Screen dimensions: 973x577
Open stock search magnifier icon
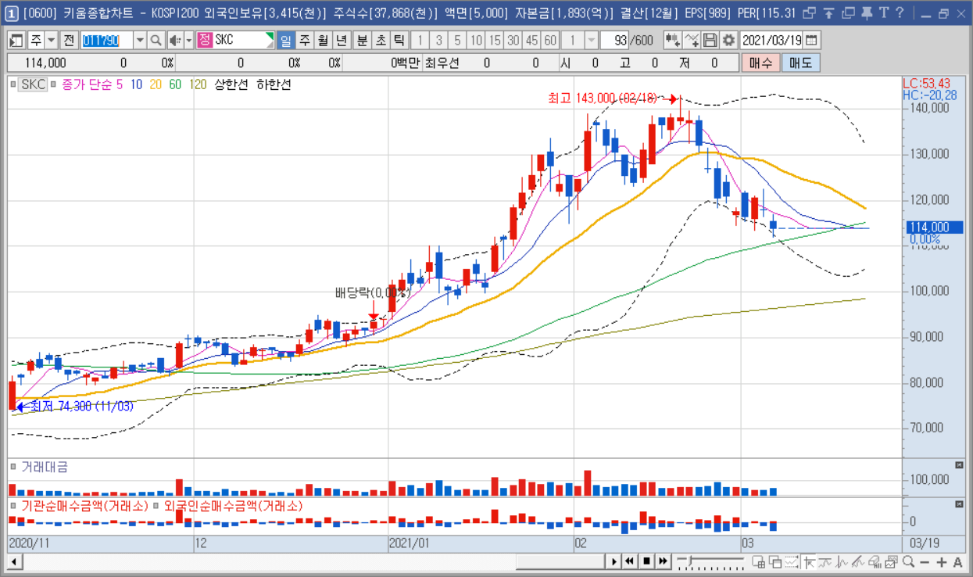tap(156, 40)
